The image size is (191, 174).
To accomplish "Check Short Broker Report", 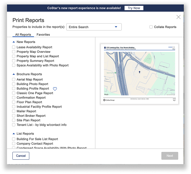I will pos(14,116).
